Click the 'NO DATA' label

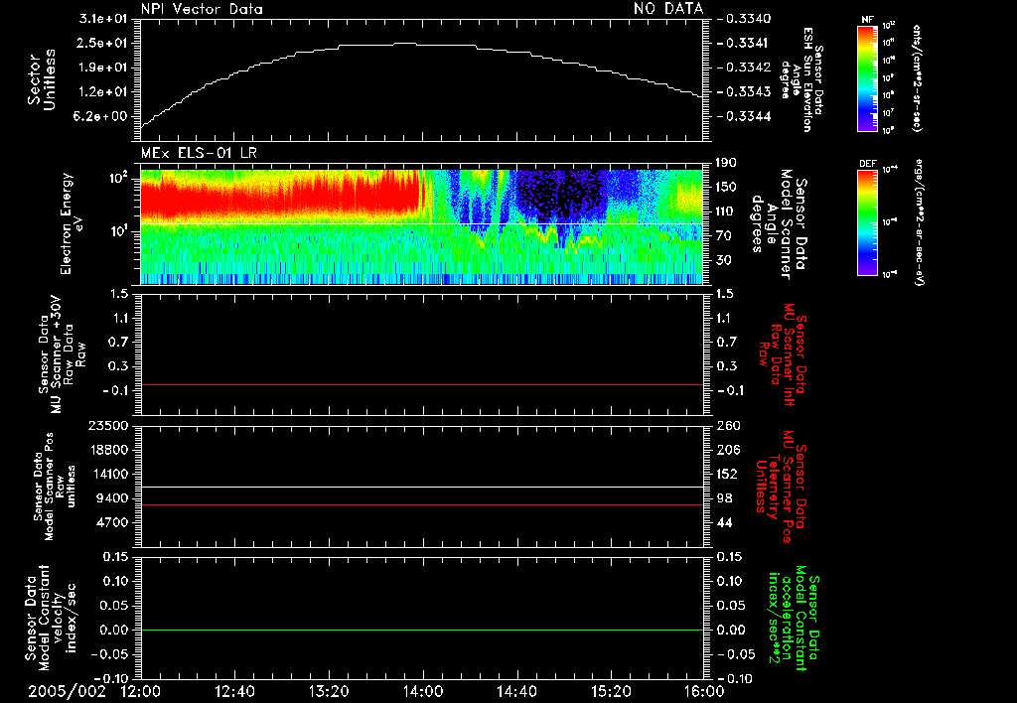(x=668, y=9)
